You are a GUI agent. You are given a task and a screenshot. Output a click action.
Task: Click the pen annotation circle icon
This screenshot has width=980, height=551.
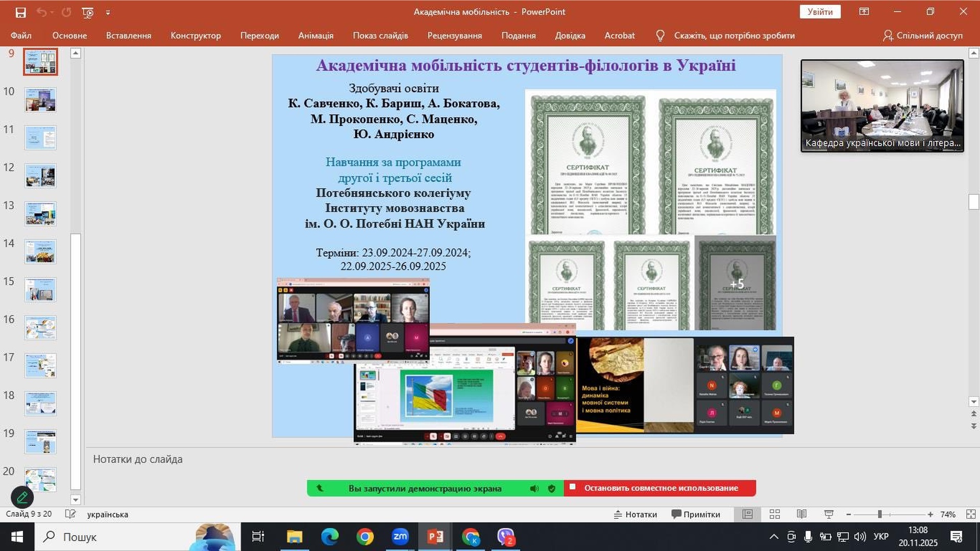click(x=22, y=497)
